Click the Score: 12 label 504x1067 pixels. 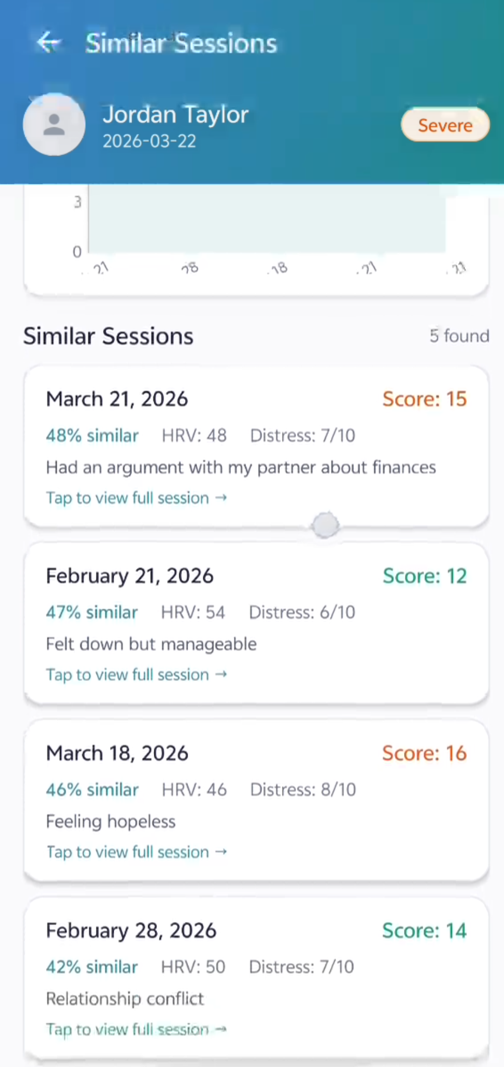click(424, 576)
